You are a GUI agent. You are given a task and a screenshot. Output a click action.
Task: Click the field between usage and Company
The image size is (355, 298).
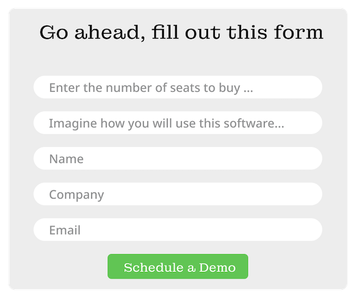tap(177, 159)
